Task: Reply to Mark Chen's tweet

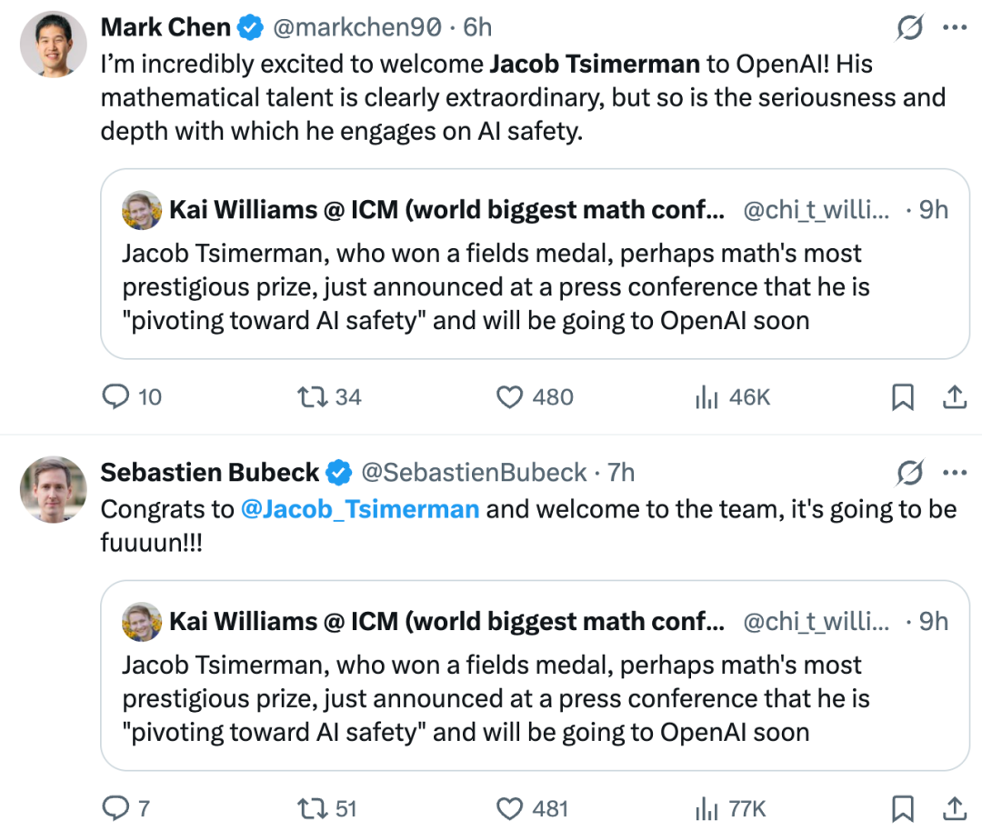Action: [x=132, y=397]
